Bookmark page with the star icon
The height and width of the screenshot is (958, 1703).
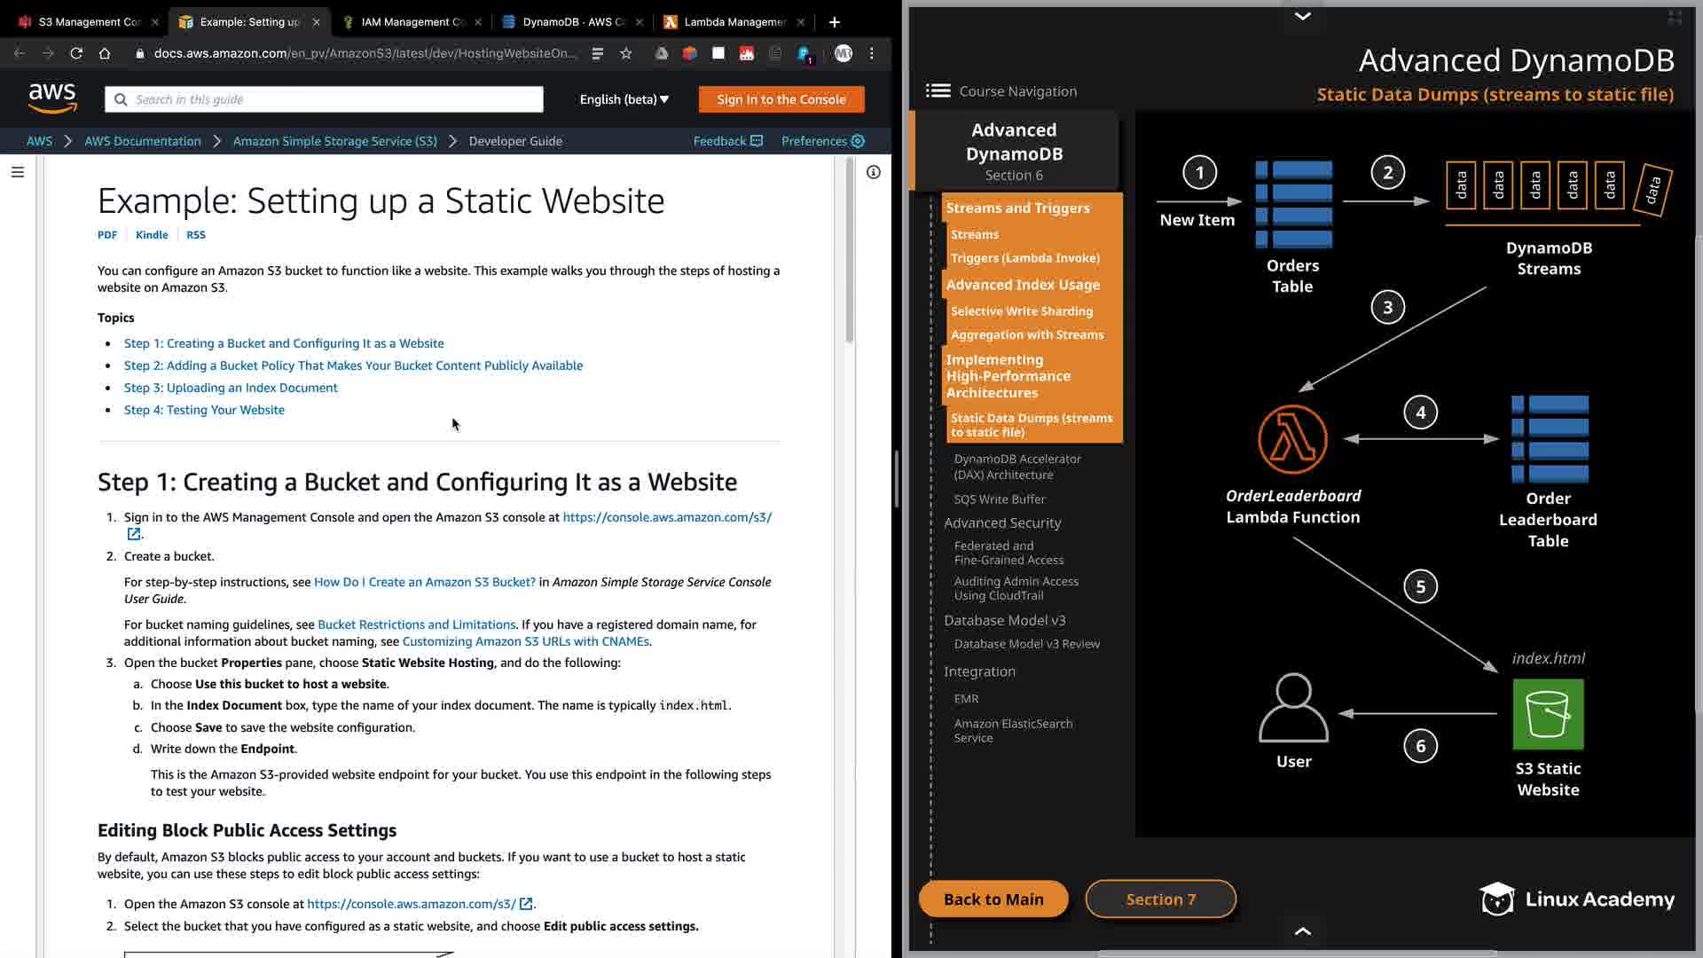coord(626,53)
